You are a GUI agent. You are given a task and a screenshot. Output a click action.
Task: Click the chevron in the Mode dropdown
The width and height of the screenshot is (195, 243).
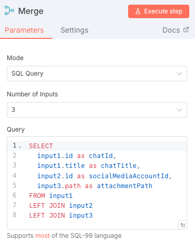[179, 74]
